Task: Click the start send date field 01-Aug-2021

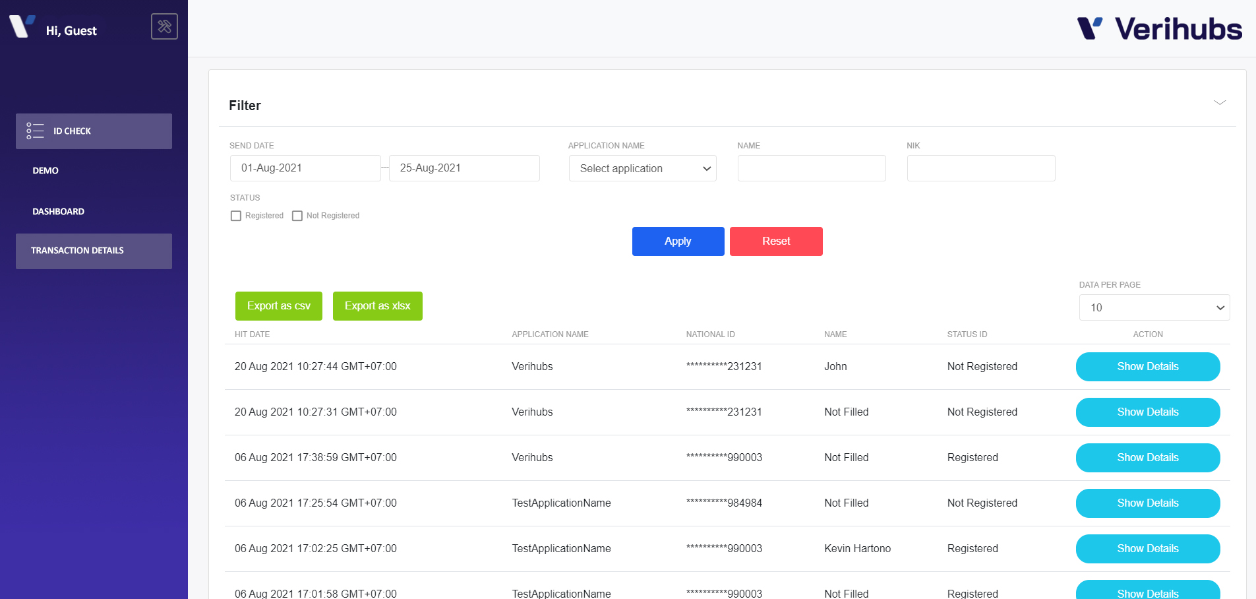Action: coord(305,168)
